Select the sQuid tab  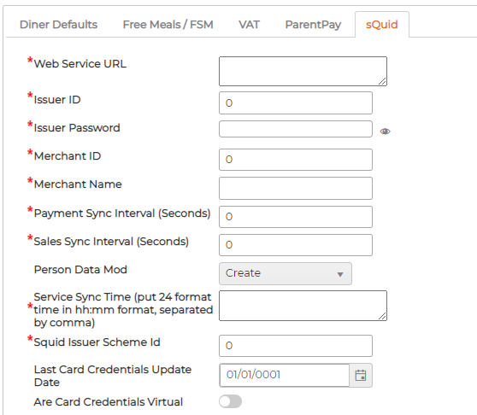pyautogui.click(x=382, y=25)
